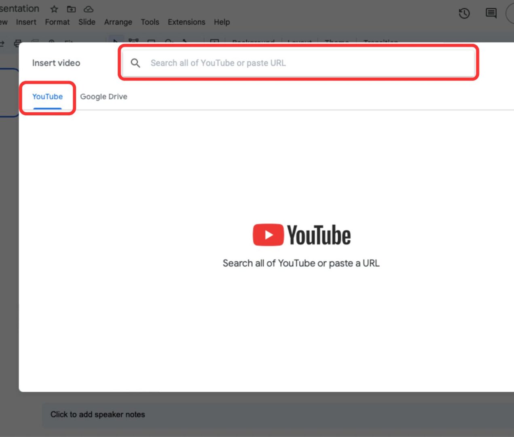Click the Theme button in the toolbar

(x=337, y=41)
